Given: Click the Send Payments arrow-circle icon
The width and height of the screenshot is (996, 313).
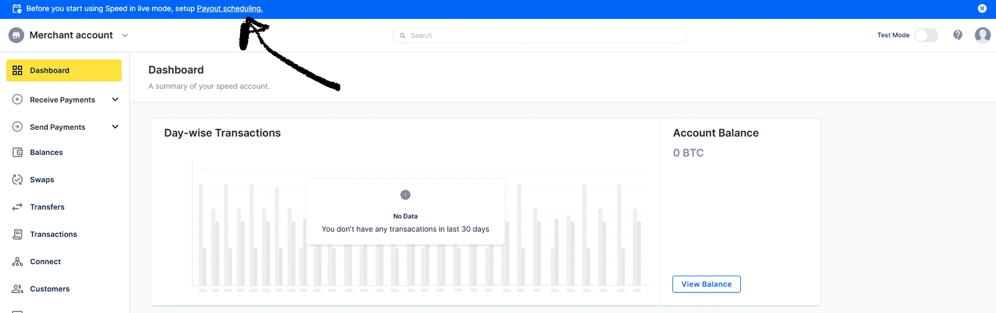Looking at the screenshot, I should (17, 127).
